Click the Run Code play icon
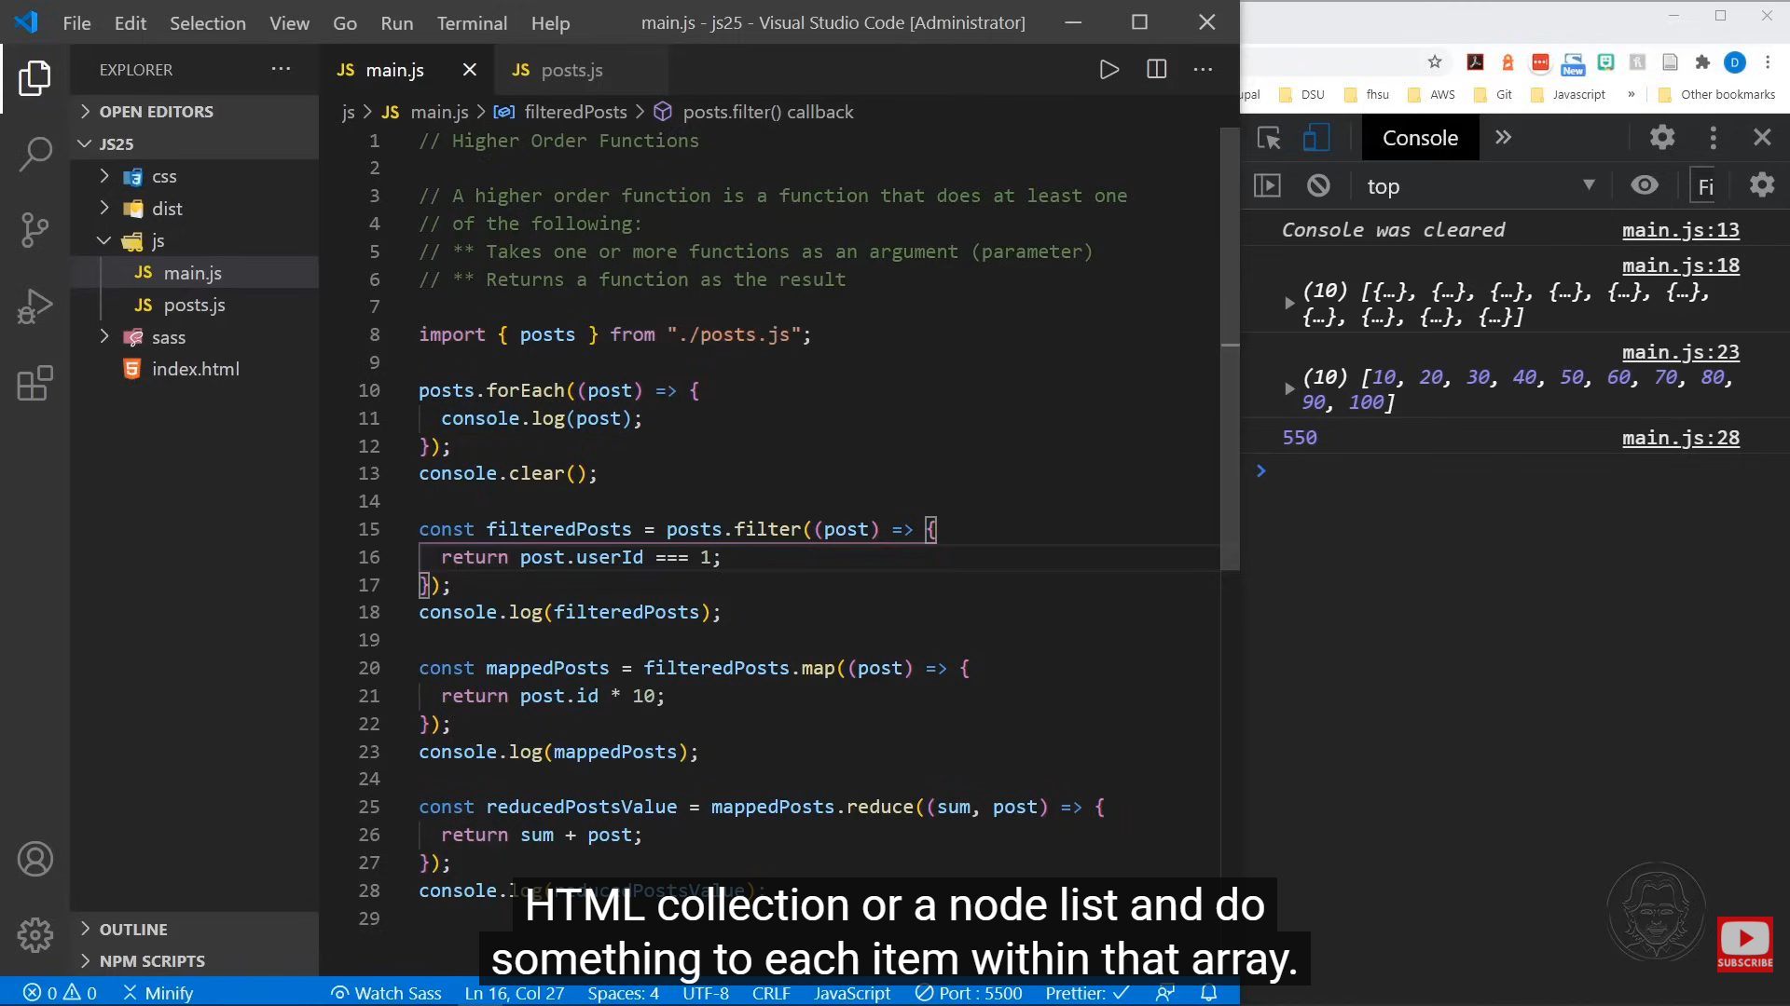Image resolution: width=1790 pixels, height=1006 pixels. [1108, 70]
